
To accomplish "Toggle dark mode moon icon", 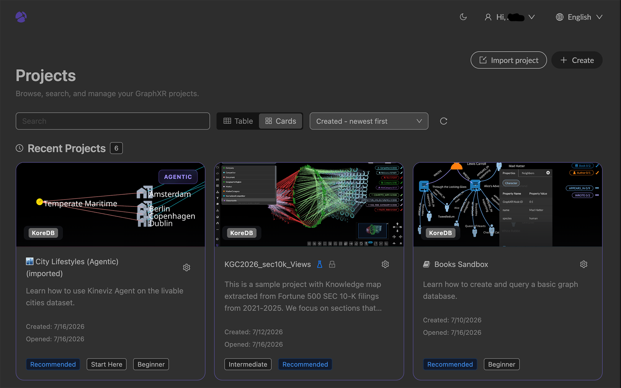I will [x=463, y=17].
